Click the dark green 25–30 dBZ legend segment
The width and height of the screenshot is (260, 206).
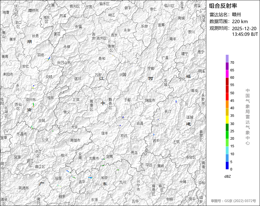tap(227, 127)
